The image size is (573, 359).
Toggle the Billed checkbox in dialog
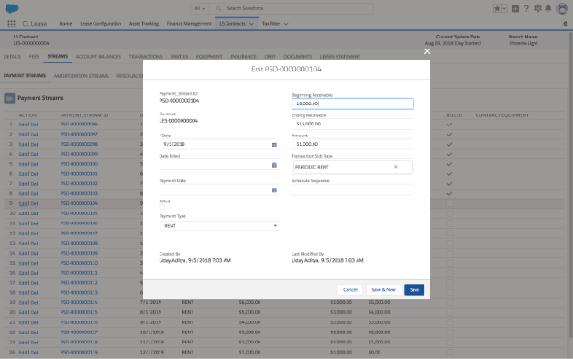pos(162,207)
